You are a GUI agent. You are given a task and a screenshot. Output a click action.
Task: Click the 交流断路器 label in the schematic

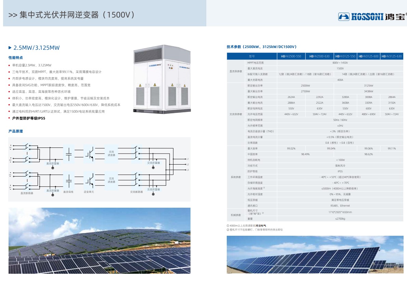click(x=136, y=192)
